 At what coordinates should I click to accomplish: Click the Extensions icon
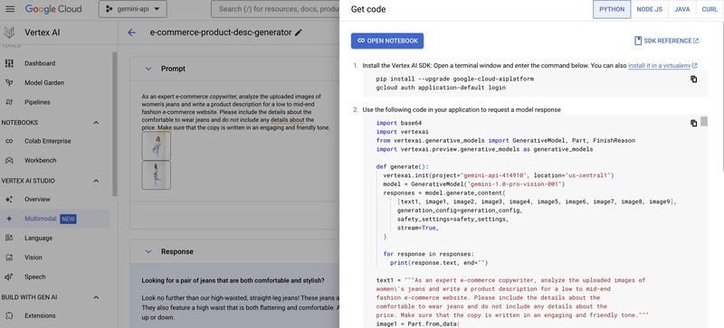tap(9, 315)
